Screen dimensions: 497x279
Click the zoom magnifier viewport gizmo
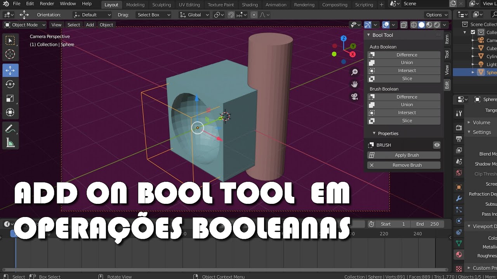pos(355,72)
